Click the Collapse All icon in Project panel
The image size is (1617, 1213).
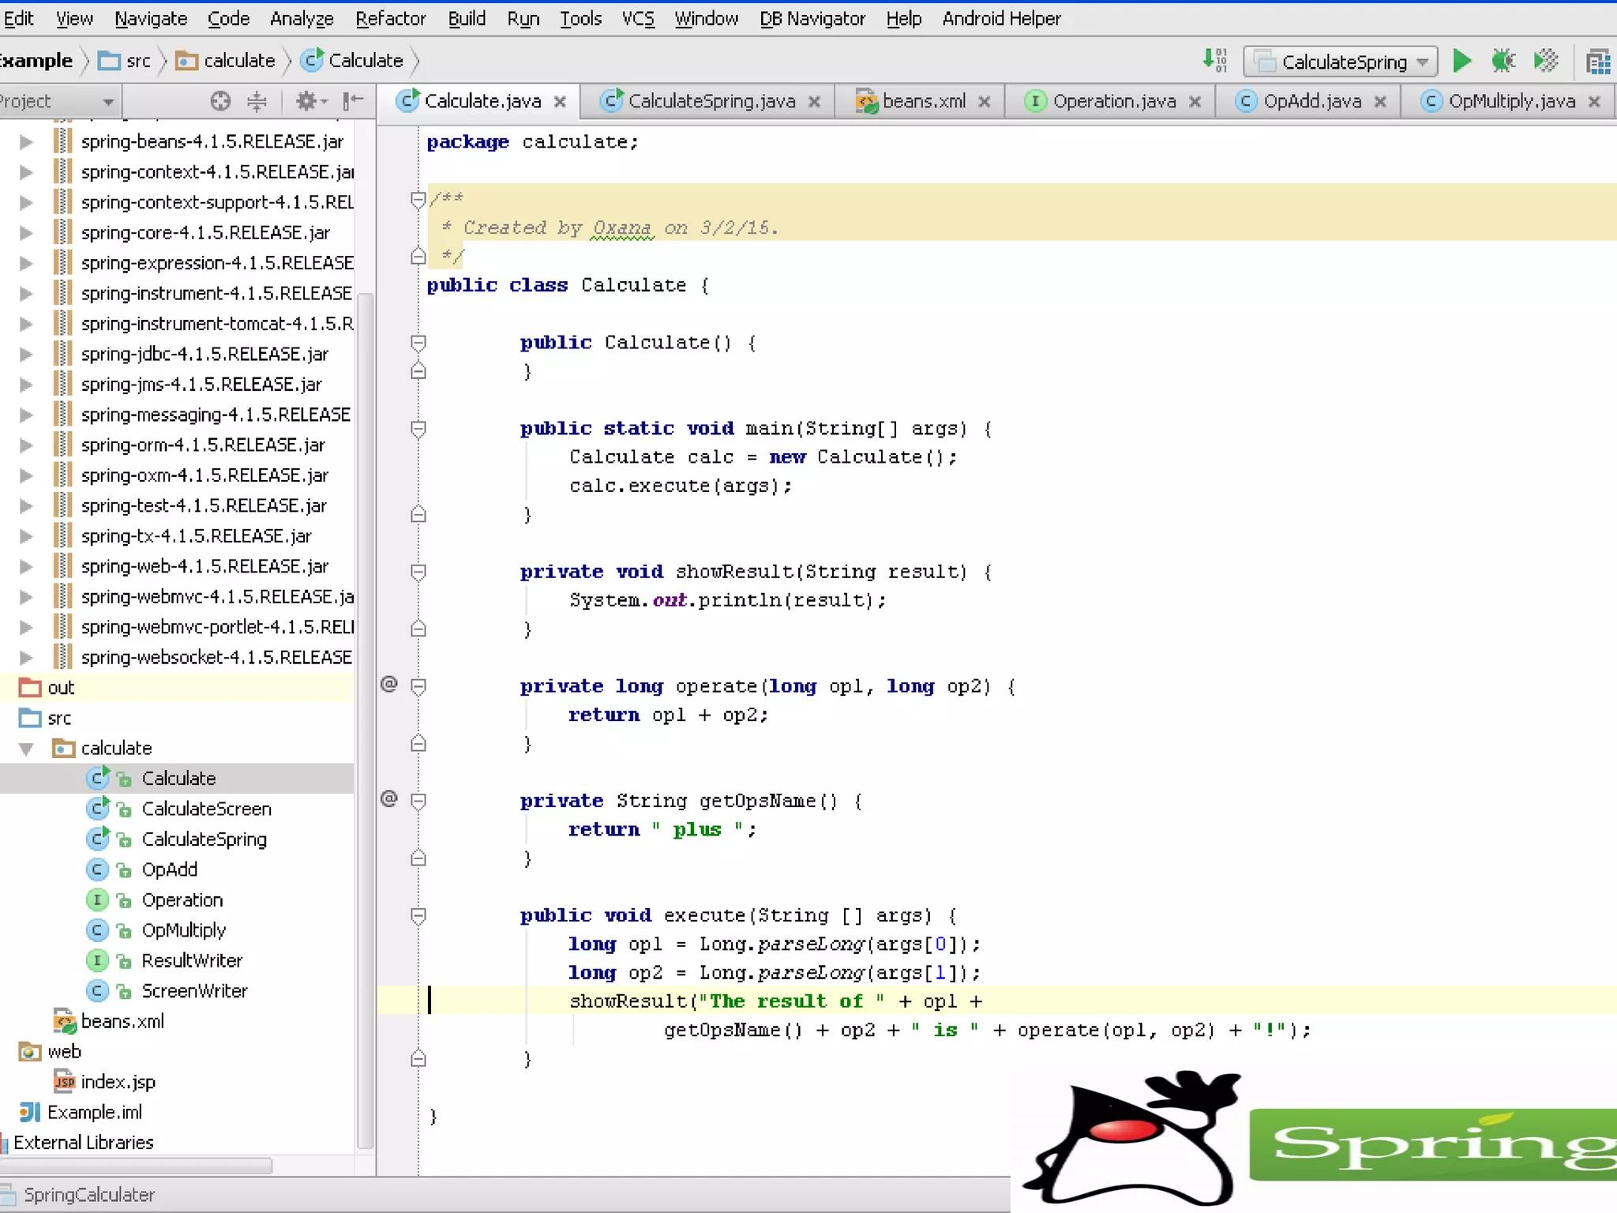pyautogui.click(x=257, y=101)
